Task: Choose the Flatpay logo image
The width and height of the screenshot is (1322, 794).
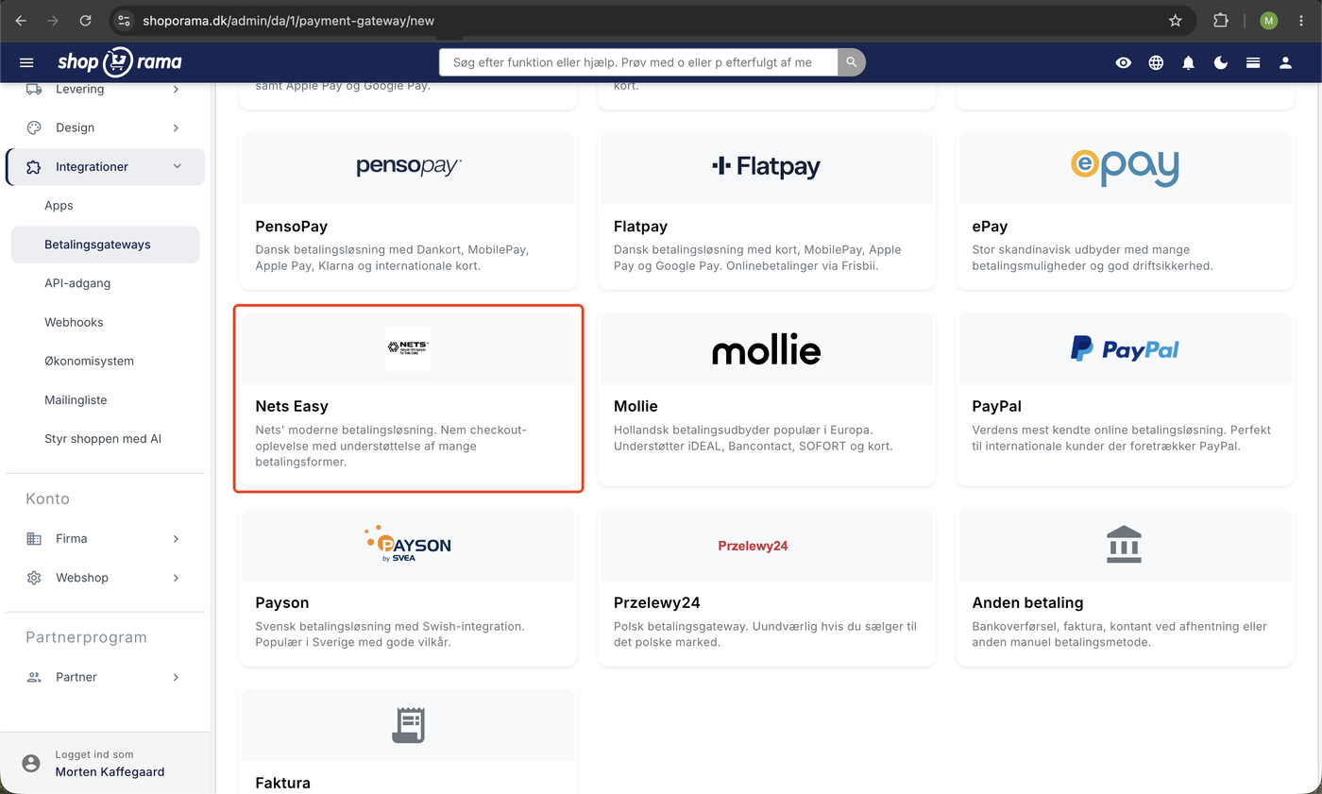Action: [766, 166]
